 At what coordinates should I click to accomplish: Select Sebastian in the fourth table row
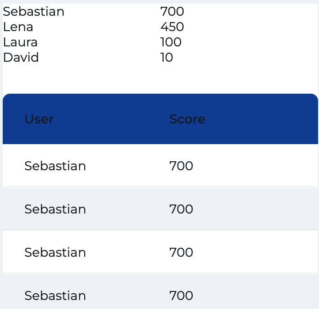(x=55, y=296)
